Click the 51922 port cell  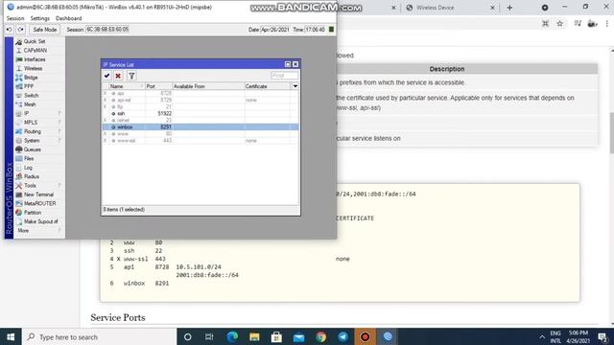[x=164, y=113]
